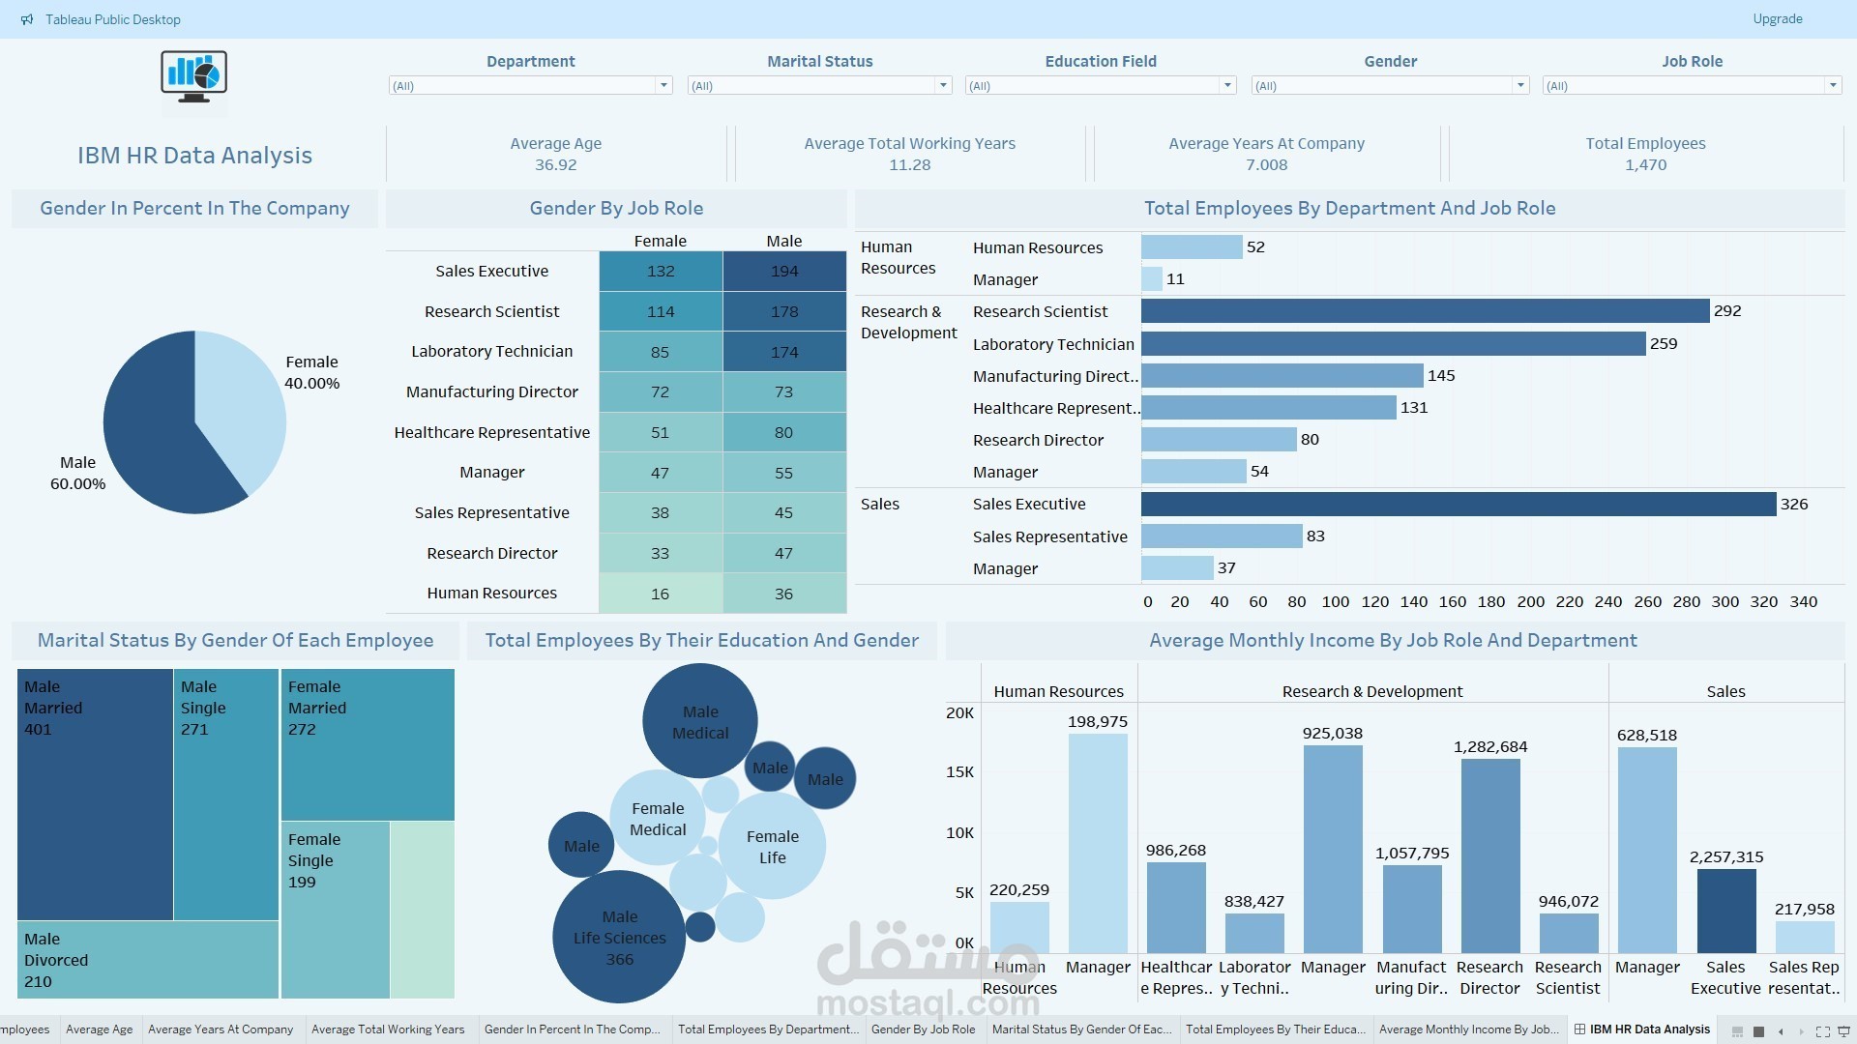Screen dimensions: 1857x1044
Task: Click the IBM HR Data Analysis title
Action: [194, 156]
